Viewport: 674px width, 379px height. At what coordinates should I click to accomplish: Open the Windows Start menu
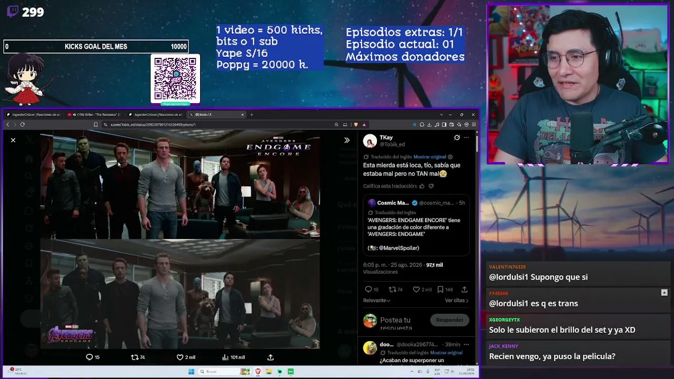191,372
